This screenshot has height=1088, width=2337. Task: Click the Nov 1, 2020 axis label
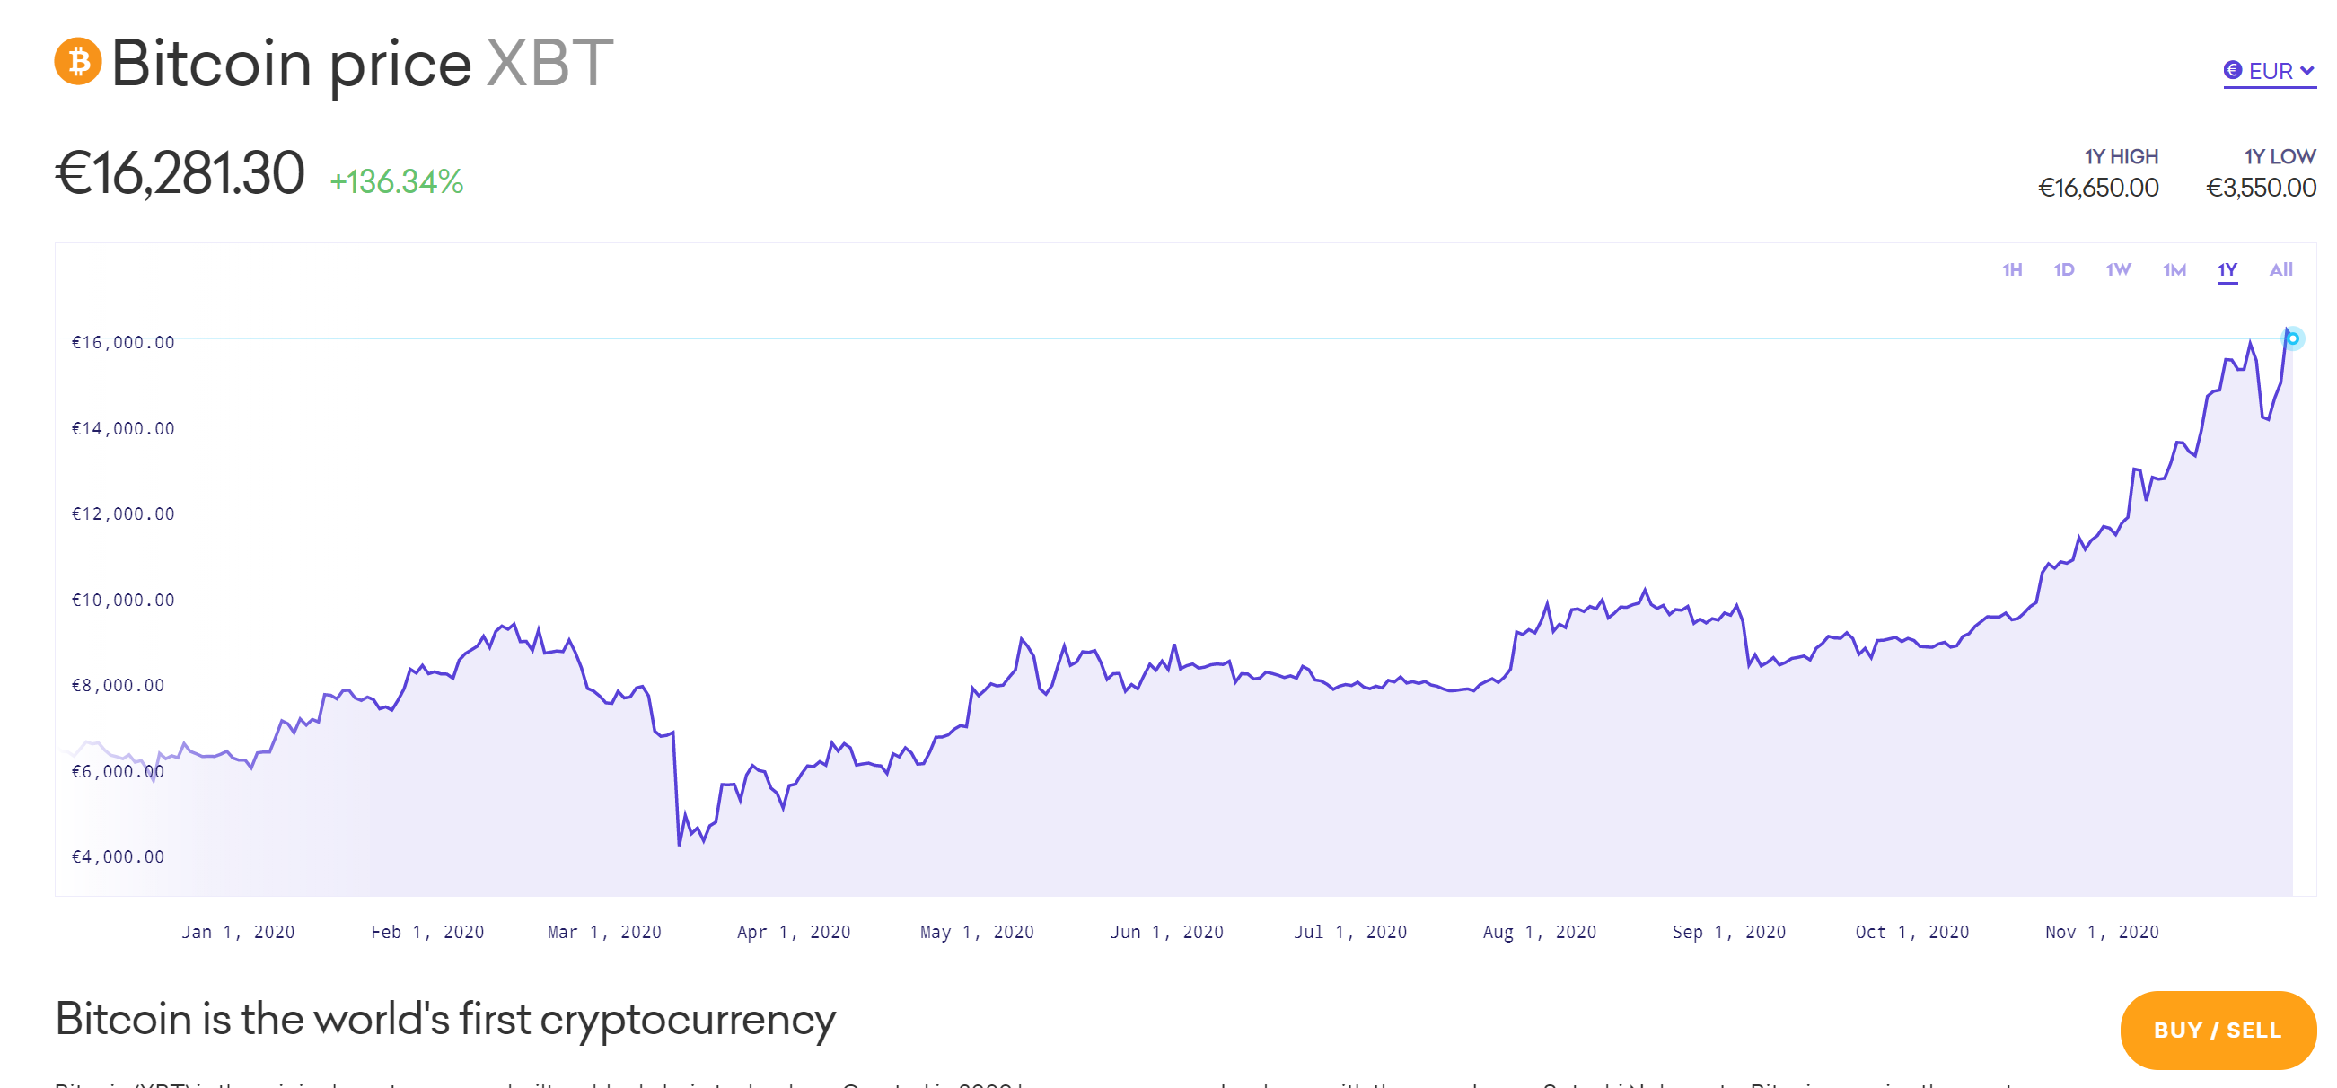(x=2101, y=932)
